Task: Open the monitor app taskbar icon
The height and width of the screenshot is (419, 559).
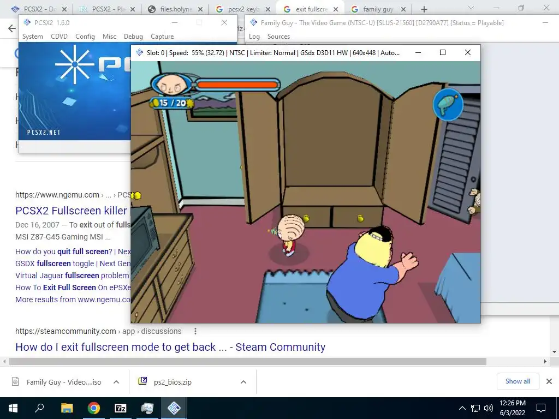Action: coord(147,408)
